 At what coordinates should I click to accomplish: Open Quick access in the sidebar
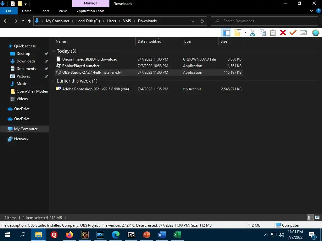click(x=25, y=46)
